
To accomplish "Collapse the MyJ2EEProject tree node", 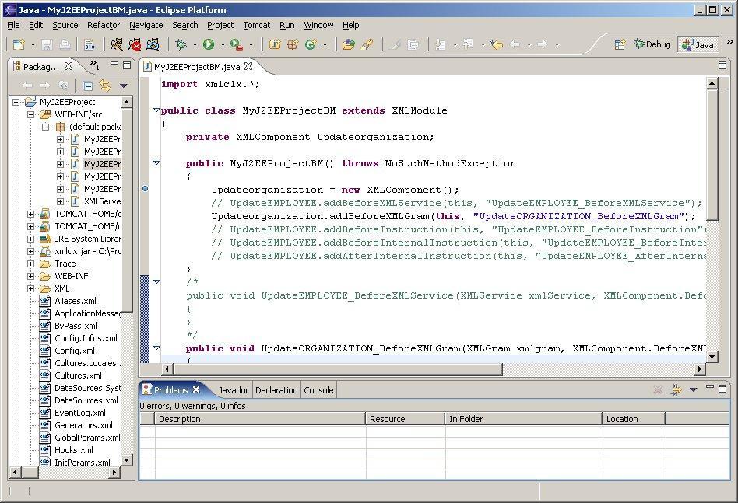I will pyautogui.click(x=17, y=102).
